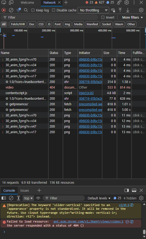Select the Console drawer tab

tap(9, 191)
